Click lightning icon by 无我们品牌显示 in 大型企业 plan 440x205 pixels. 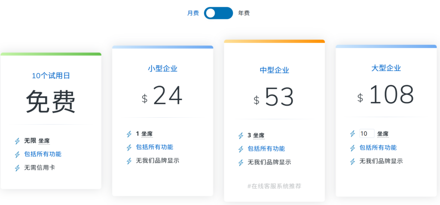[352, 161]
